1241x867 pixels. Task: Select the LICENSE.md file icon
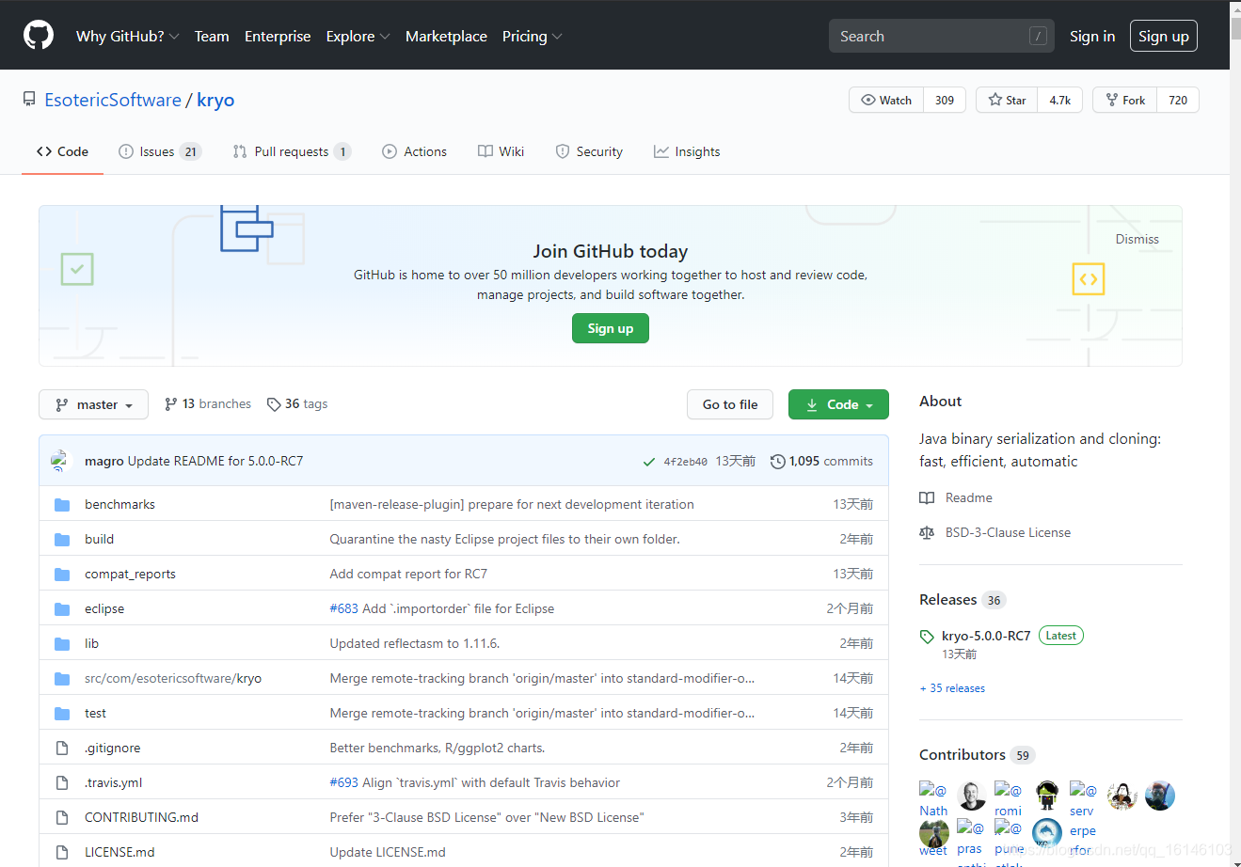pyautogui.click(x=62, y=853)
